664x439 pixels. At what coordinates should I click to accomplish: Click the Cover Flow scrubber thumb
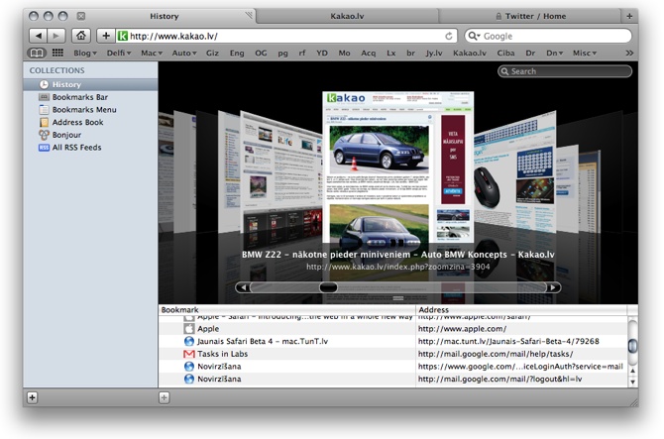(x=328, y=287)
